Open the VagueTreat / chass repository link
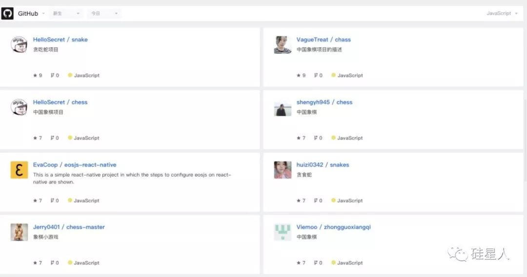527x277 pixels. pos(324,40)
